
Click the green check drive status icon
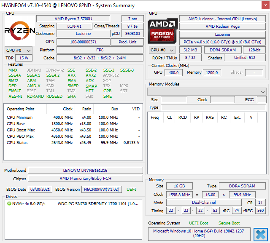9,204
